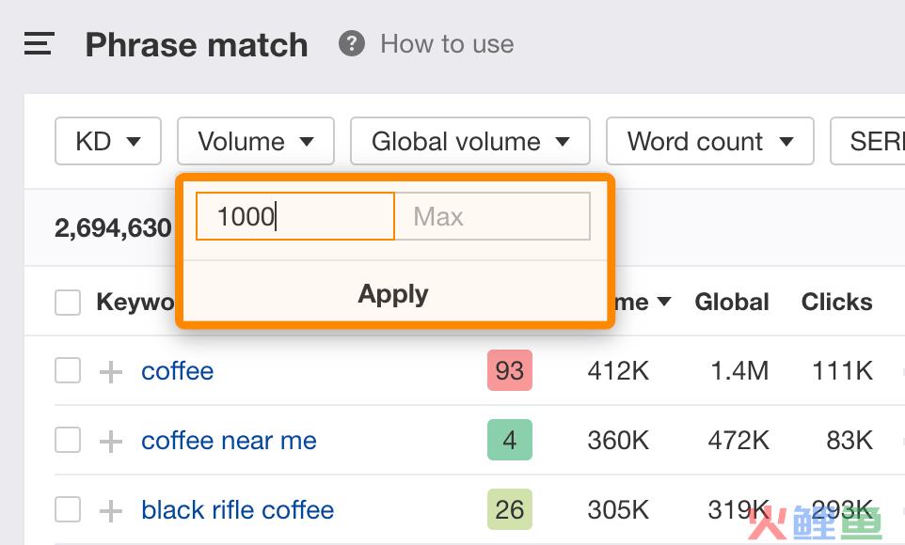Open the Global volume filter
This screenshot has height=545, width=905.
[x=469, y=141]
